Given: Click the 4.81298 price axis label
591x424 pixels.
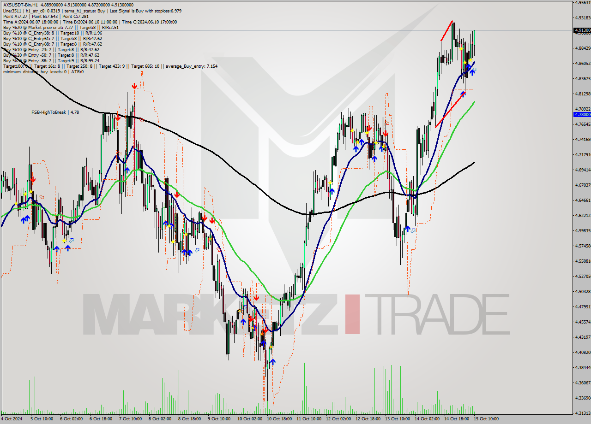Looking at the screenshot, I should 582,94.
